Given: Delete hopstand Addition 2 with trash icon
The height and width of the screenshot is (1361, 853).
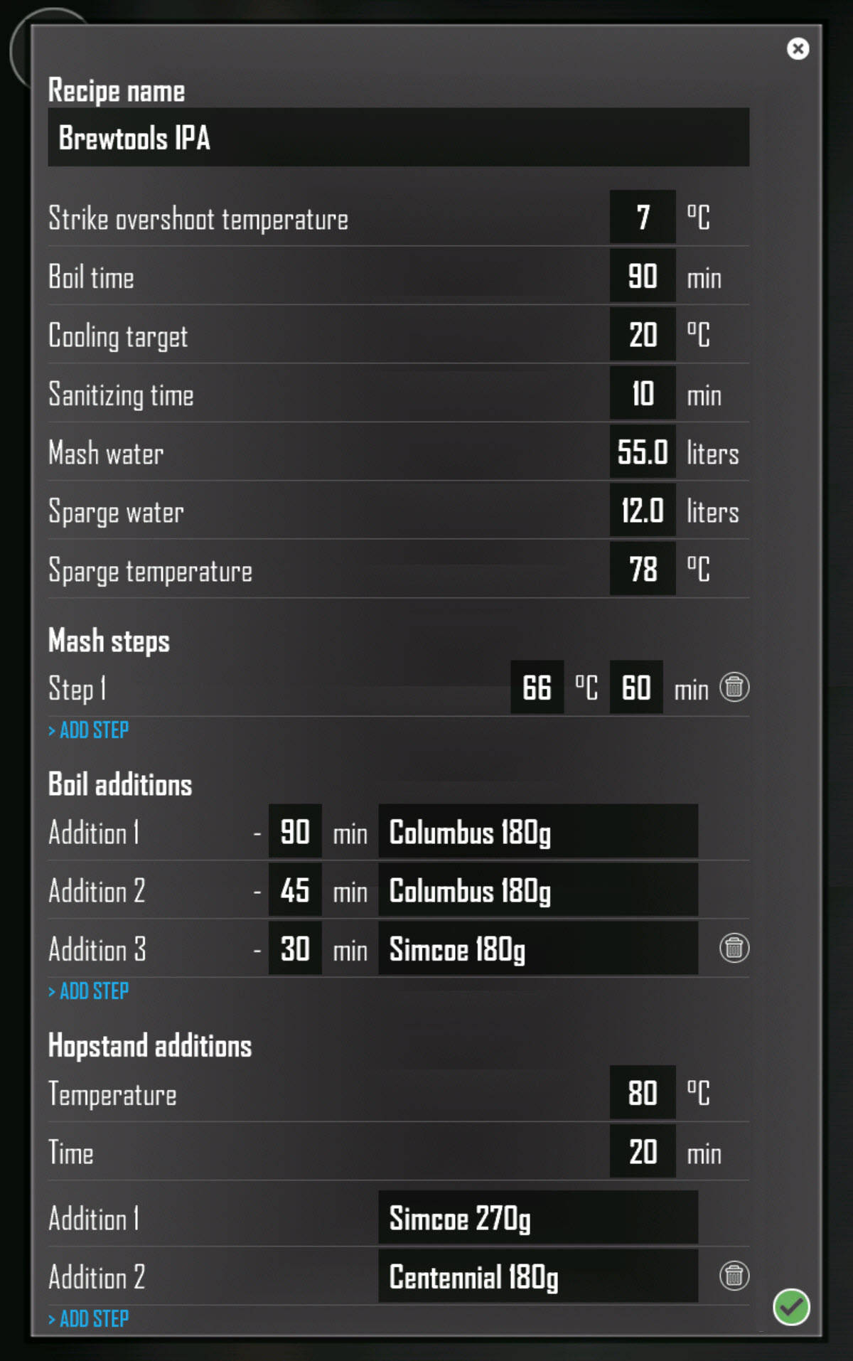Looking at the screenshot, I should (x=734, y=1276).
